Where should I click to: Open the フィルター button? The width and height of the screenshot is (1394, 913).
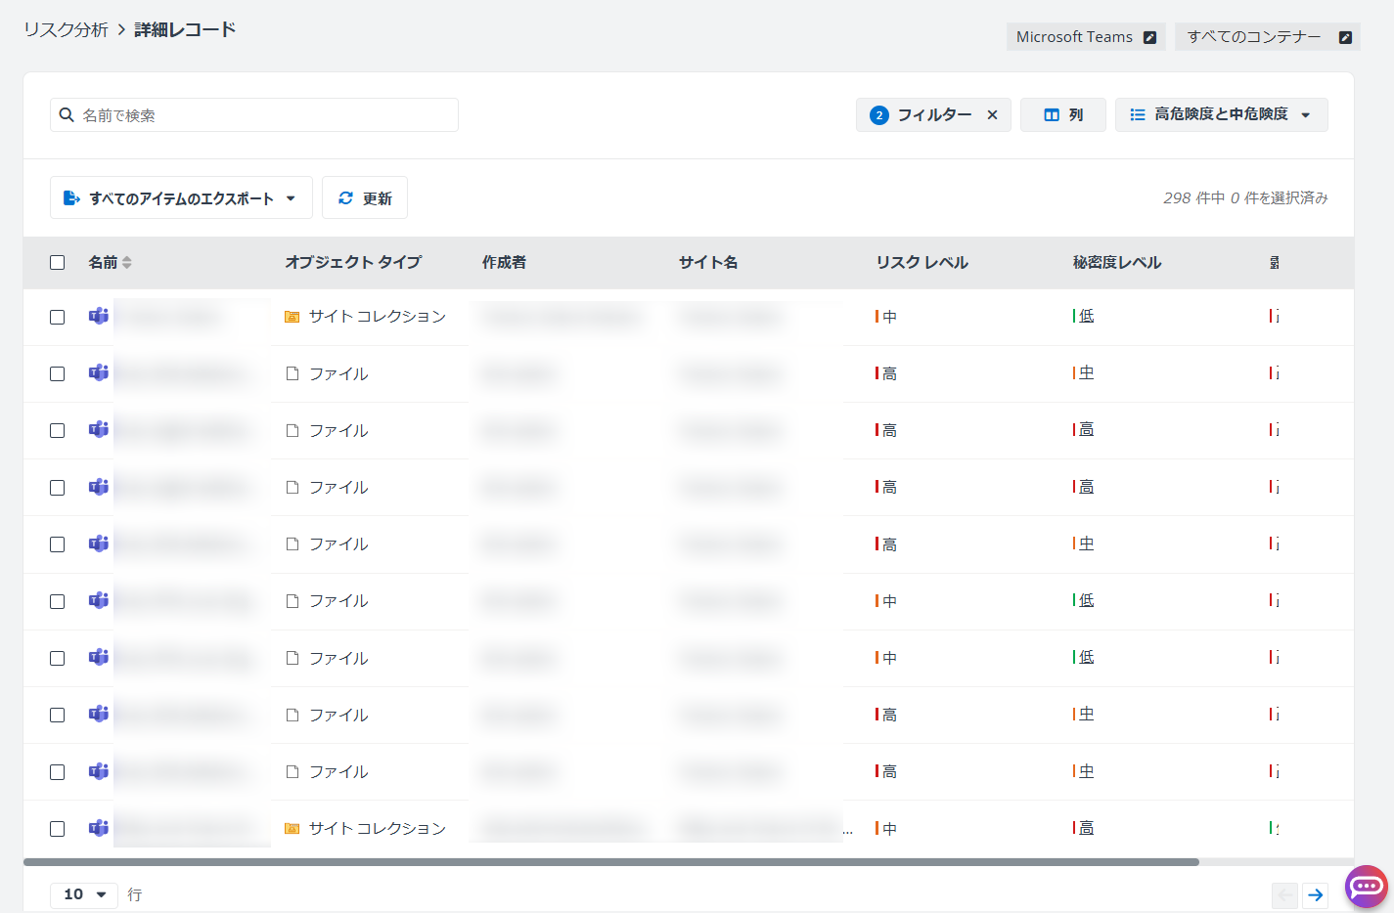click(x=933, y=114)
